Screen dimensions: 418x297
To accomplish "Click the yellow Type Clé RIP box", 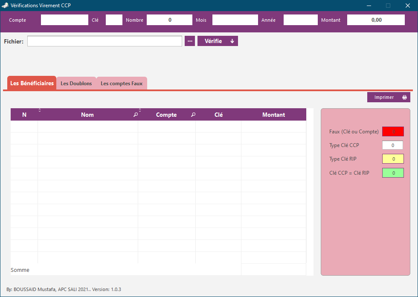I will (393, 159).
